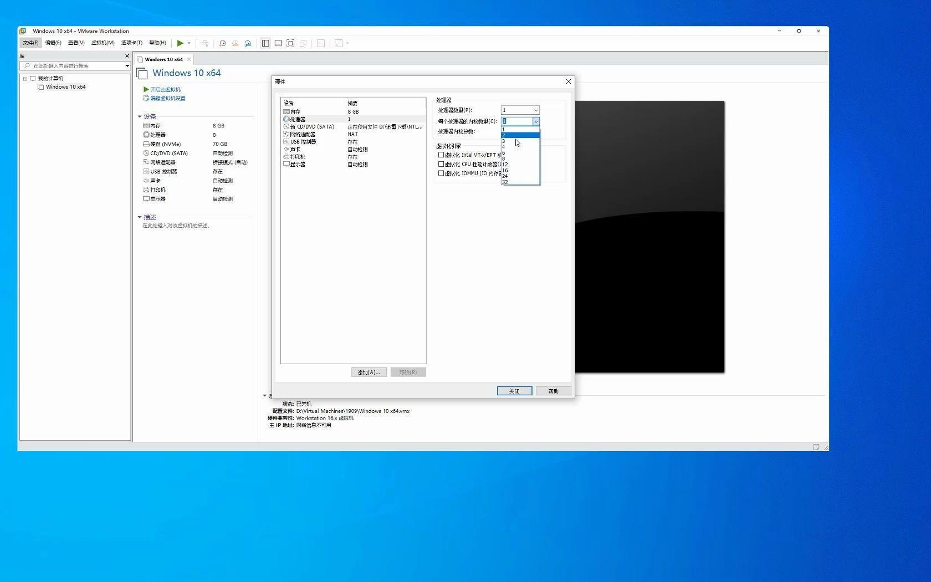Image resolution: width=931 pixels, height=582 pixels.
Task: Open the library search filter dropdown arrow
Action: [x=127, y=66]
